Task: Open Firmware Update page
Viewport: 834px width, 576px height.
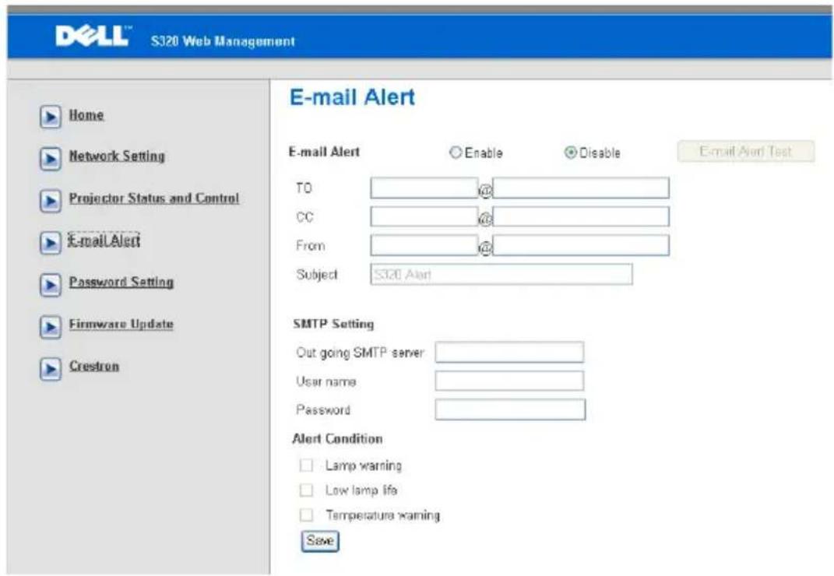Action: click(121, 324)
